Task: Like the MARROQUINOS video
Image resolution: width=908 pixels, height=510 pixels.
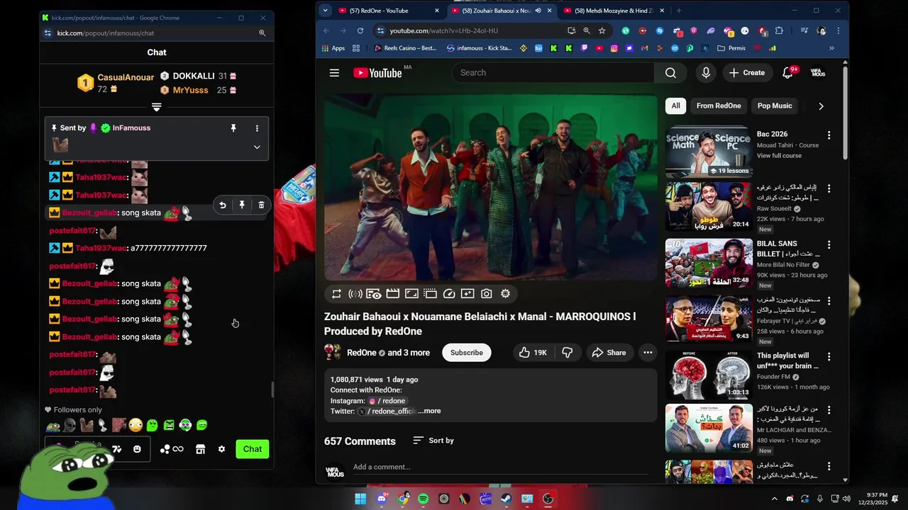Action: (533, 353)
